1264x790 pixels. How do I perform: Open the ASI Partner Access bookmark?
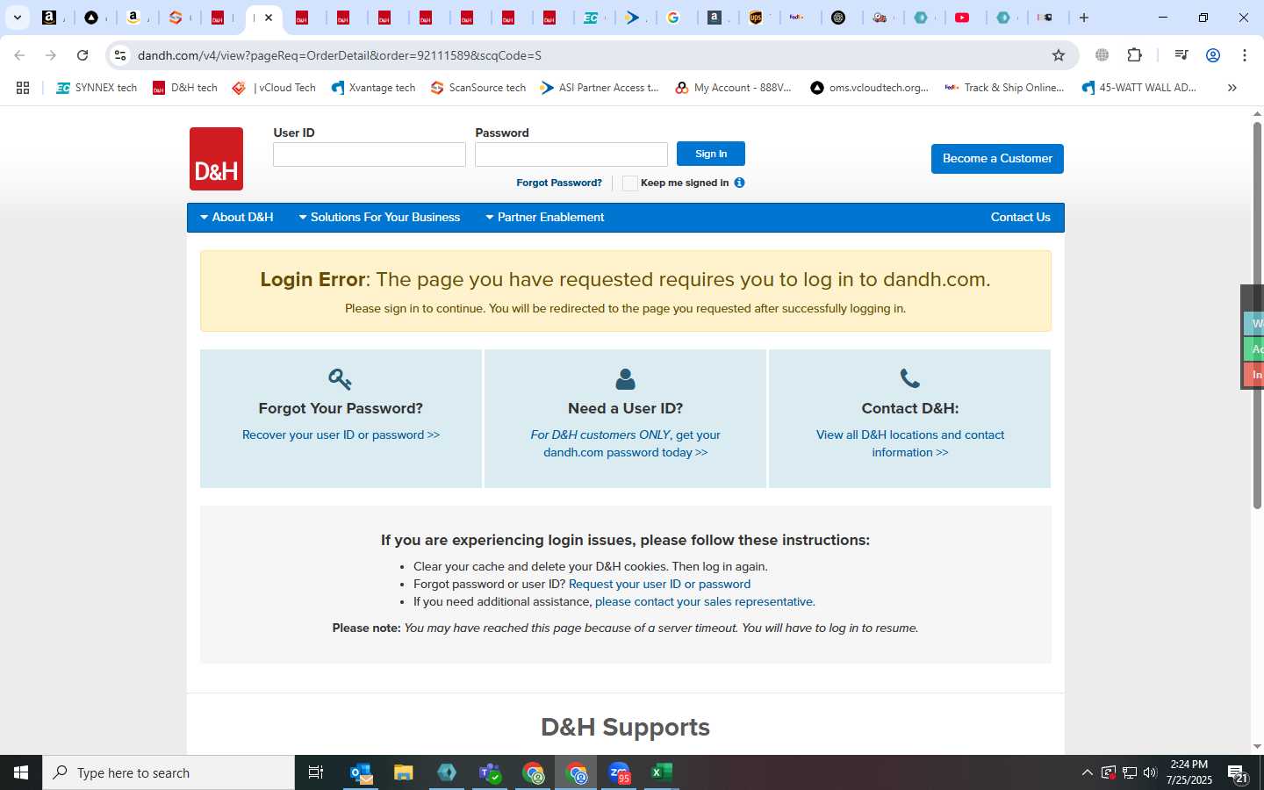(x=600, y=88)
